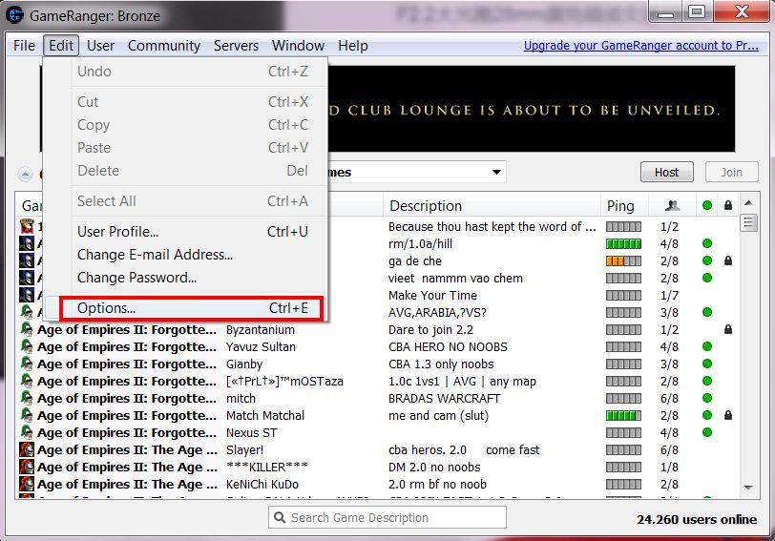This screenshot has width=775, height=541.
Task: Click scrollbar up arrow of game list
Action: coord(748,203)
